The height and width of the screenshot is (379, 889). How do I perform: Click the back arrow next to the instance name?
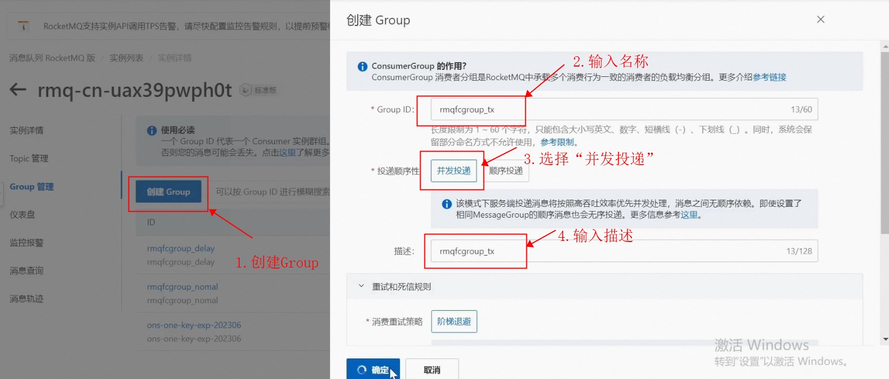coord(18,89)
